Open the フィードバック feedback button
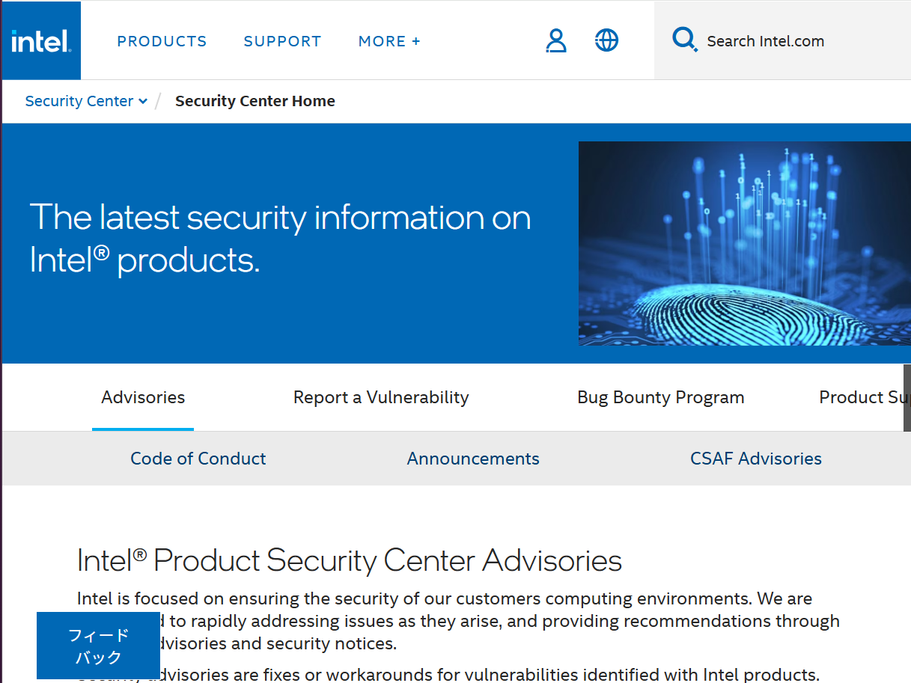This screenshot has height=683, width=911. coord(97,645)
